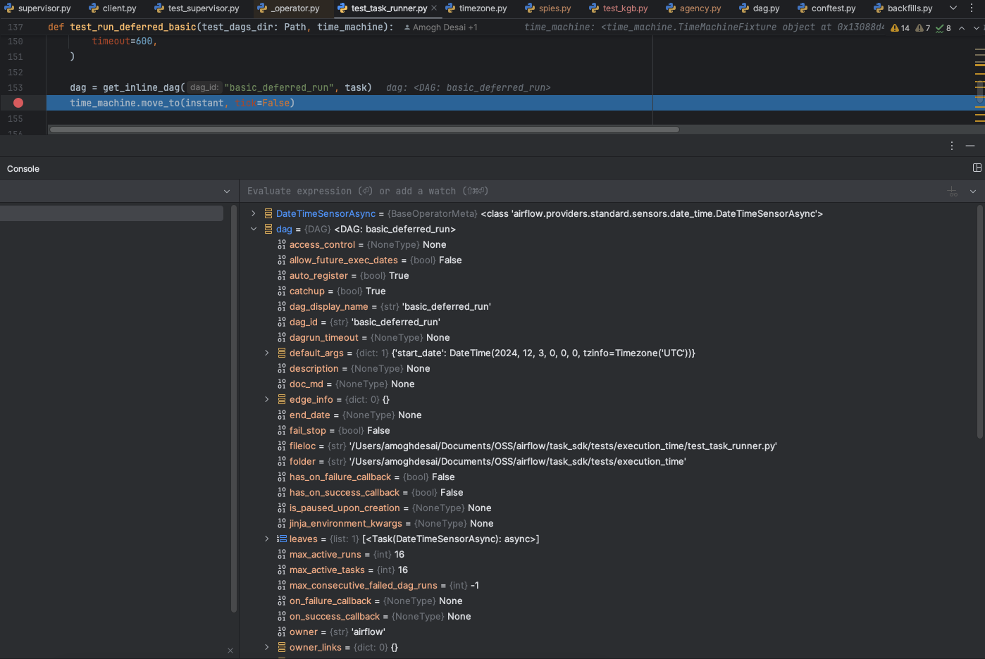Open editor tabs options menu

click(972, 8)
